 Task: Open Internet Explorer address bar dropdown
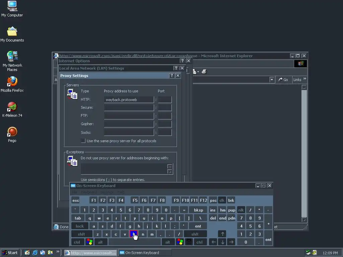tap(272, 80)
